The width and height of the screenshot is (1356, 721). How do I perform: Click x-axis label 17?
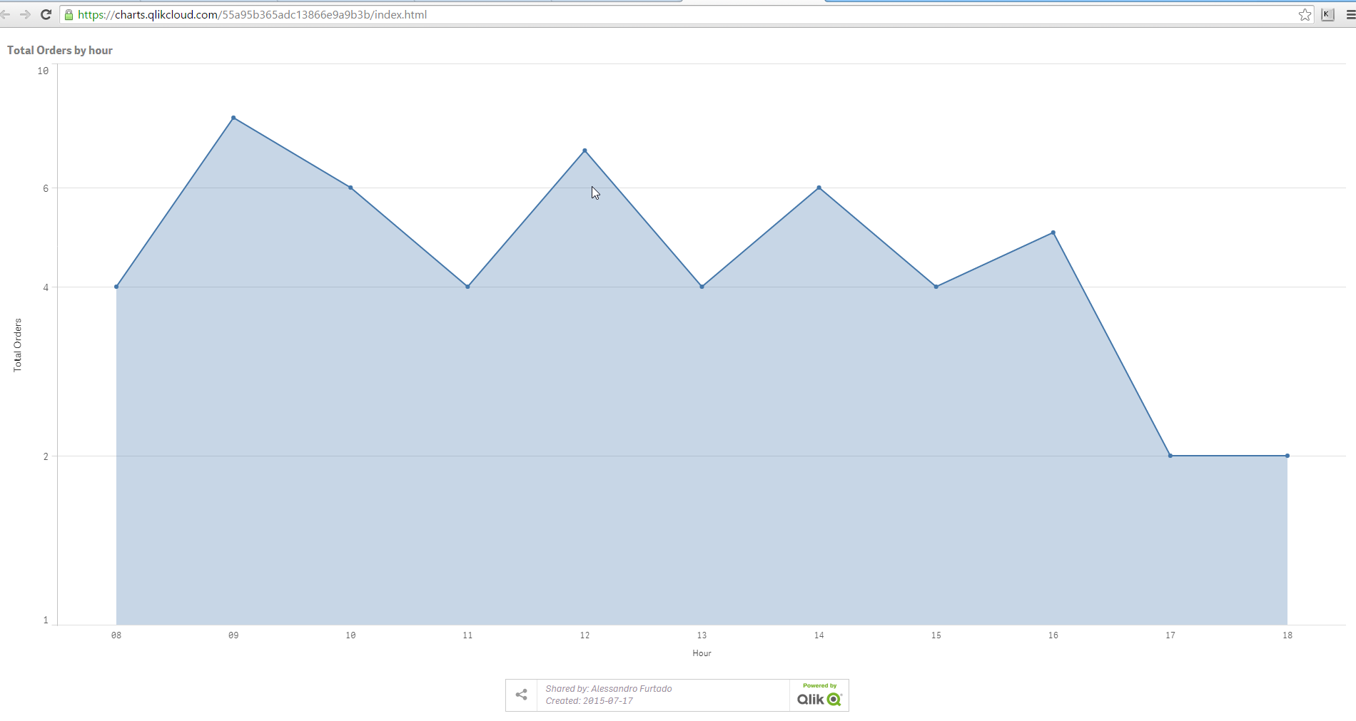[x=1170, y=635]
